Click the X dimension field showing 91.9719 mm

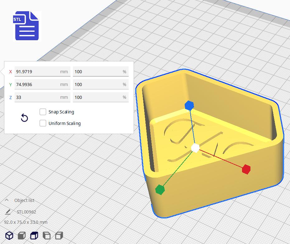(x=37, y=72)
